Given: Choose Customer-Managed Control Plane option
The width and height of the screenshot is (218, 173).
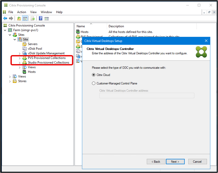Looking at the screenshot, I should pyautogui.click(x=94, y=83).
